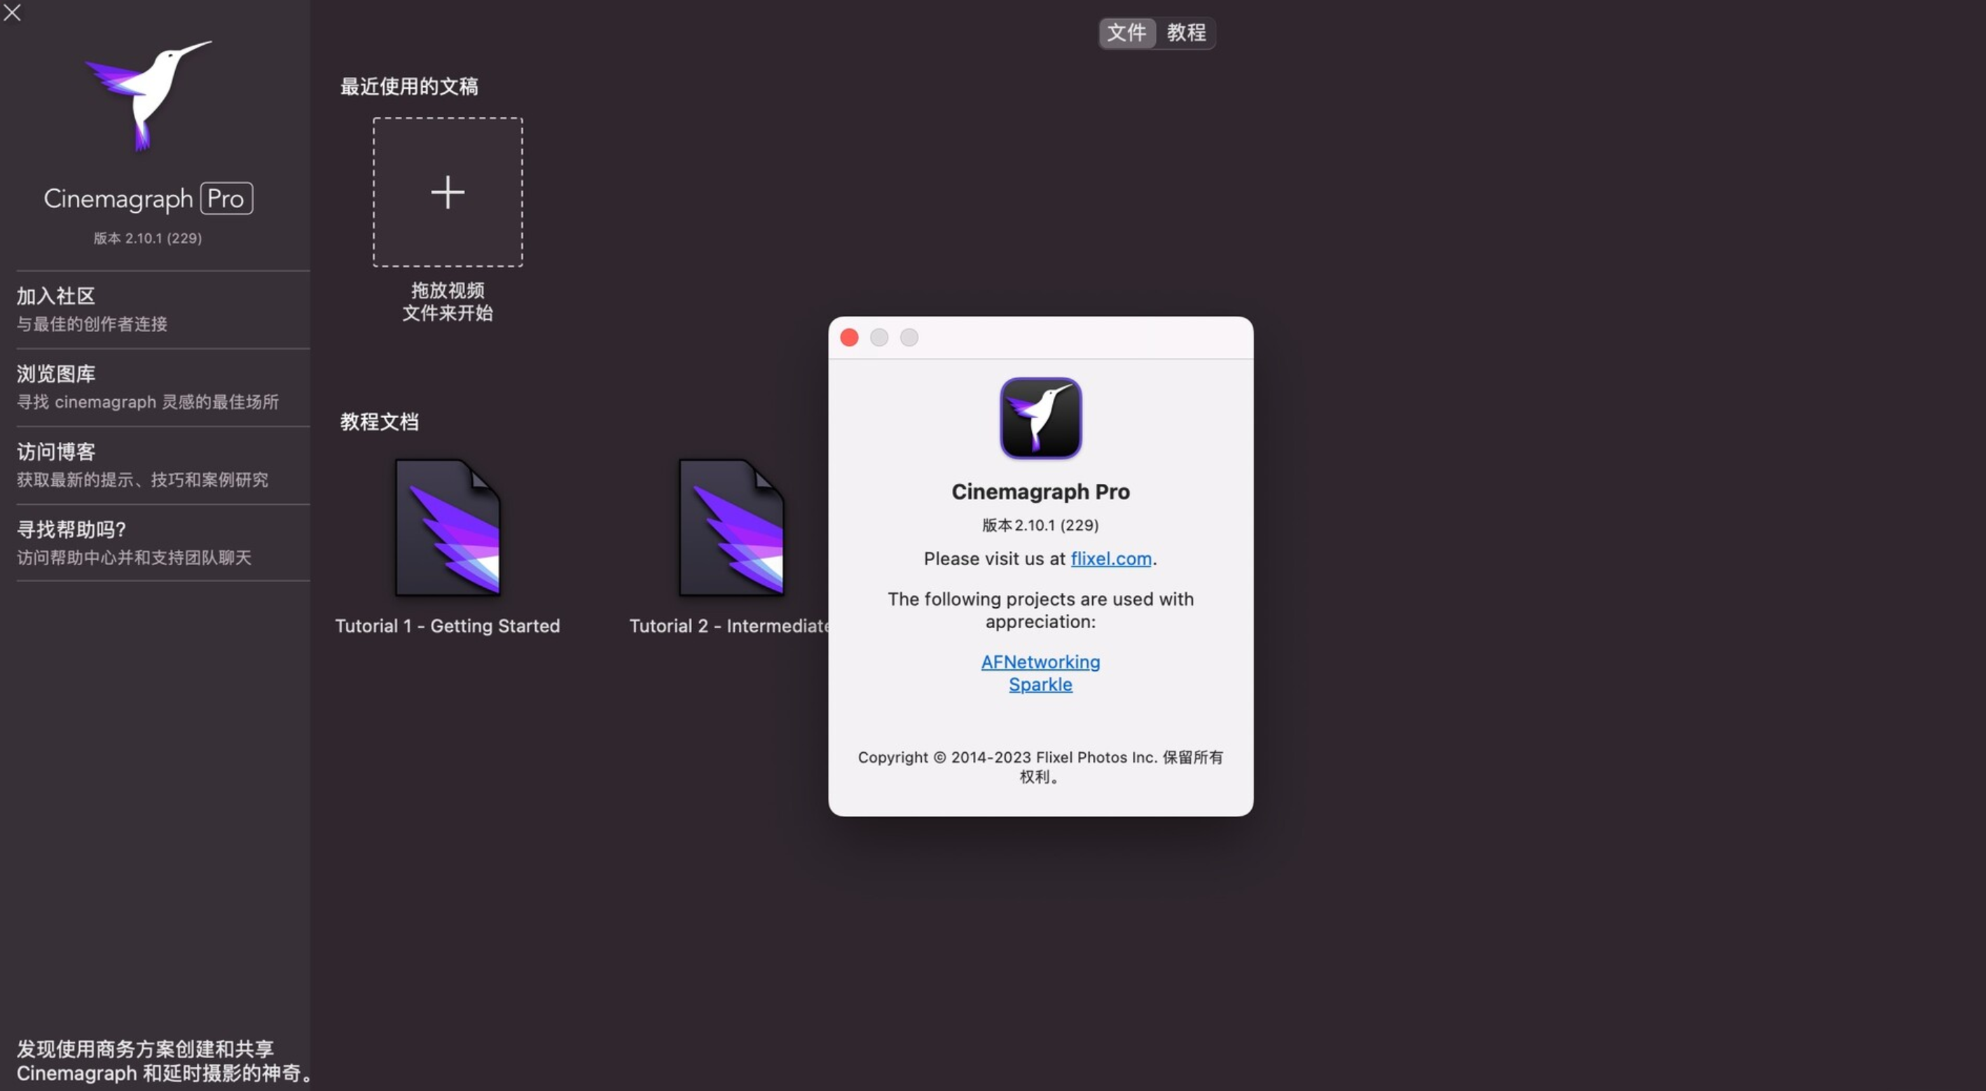
Task: Click the Cinemagraph Pro title in About dialog
Action: pyautogui.click(x=1040, y=492)
